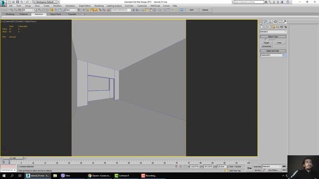
Task: Click the NLM toolbar button
Action: pyautogui.click(x=191, y=10)
